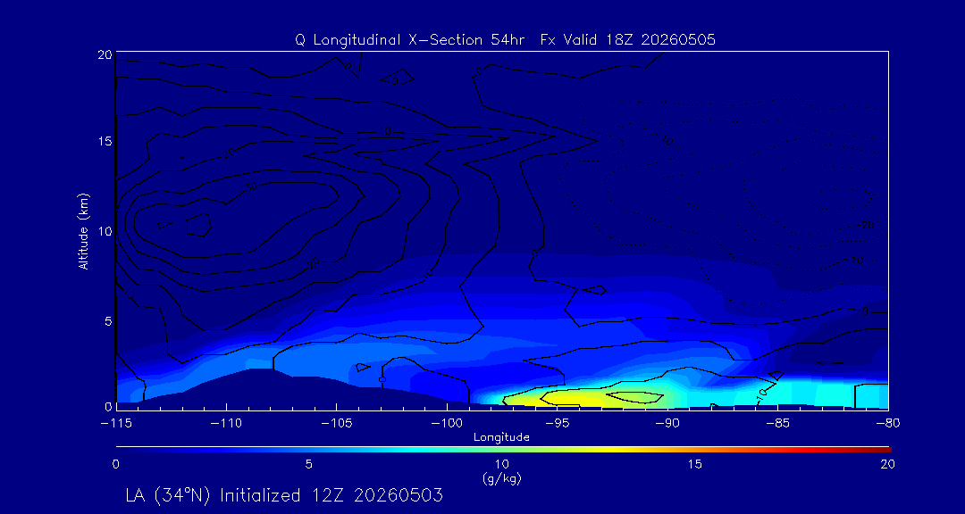Click the -90 longitude tick label
Viewport: 965px width, 514px height.
click(x=667, y=424)
